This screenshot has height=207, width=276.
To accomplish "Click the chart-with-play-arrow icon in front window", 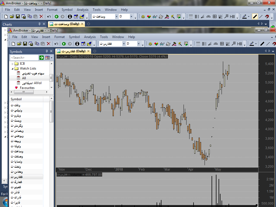I will [186, 44].
